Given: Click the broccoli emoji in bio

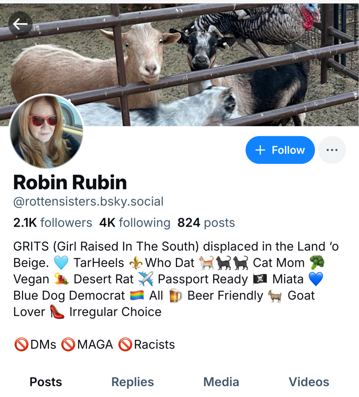Looking at the screenshot, I should pyautogui.click(x=317, y=263).
